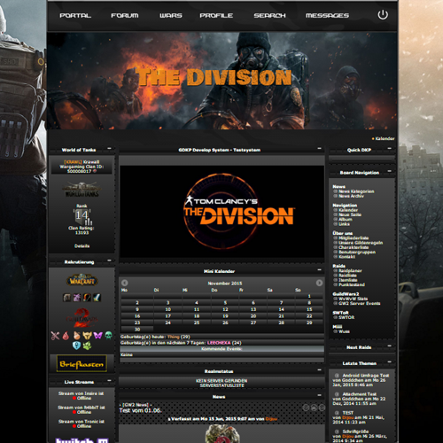This screenshot has height=443, width=443.
Task: Select the sword class icon under Warcraft logo
Action: click(97, 298)
